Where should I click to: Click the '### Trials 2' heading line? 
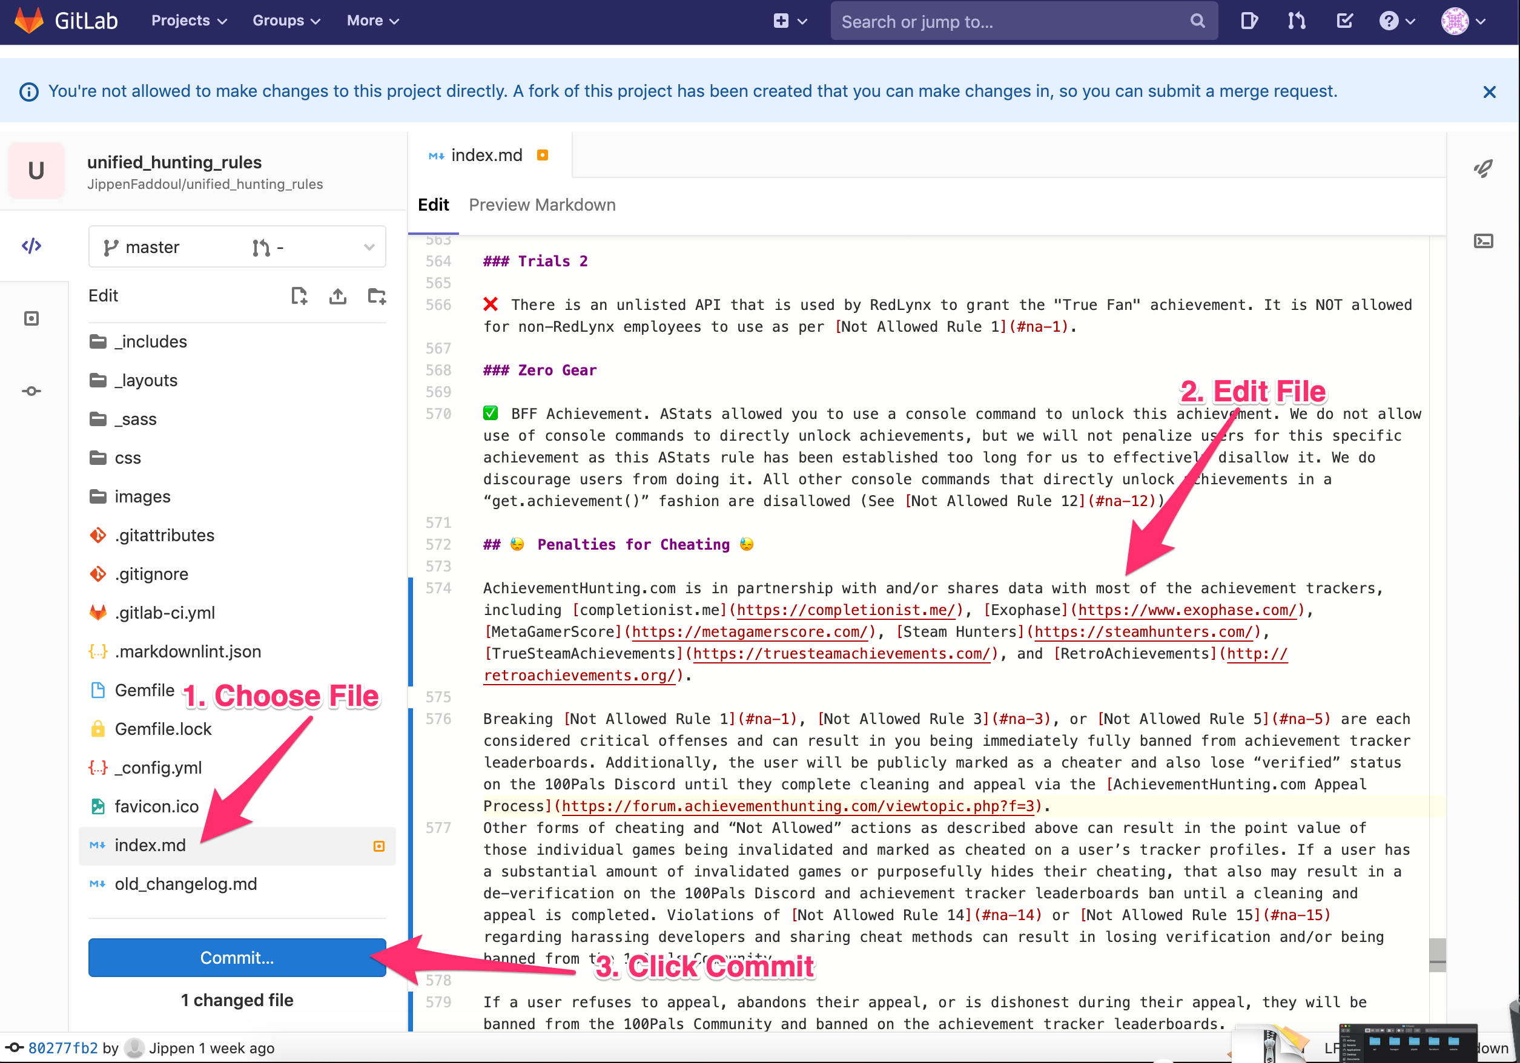pyautogui.click(x=535, y=261)
